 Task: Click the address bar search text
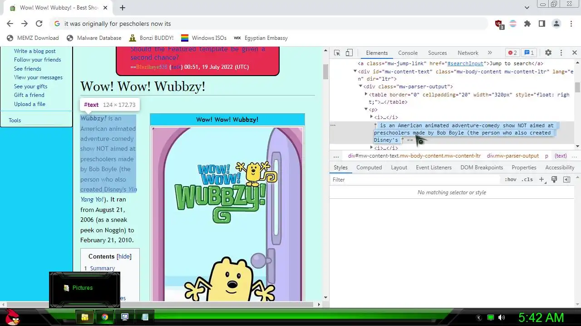[x=118, y=24]
